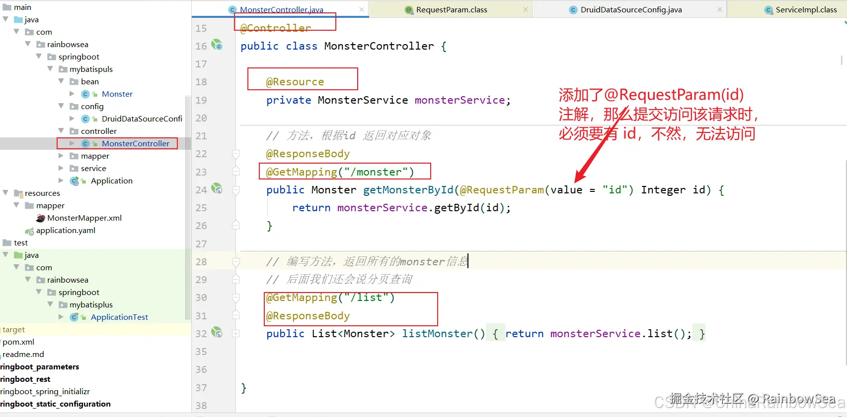847x417 pixels.
Task: Select the MonsterController.java tab
Action: (x=281, y=9)
